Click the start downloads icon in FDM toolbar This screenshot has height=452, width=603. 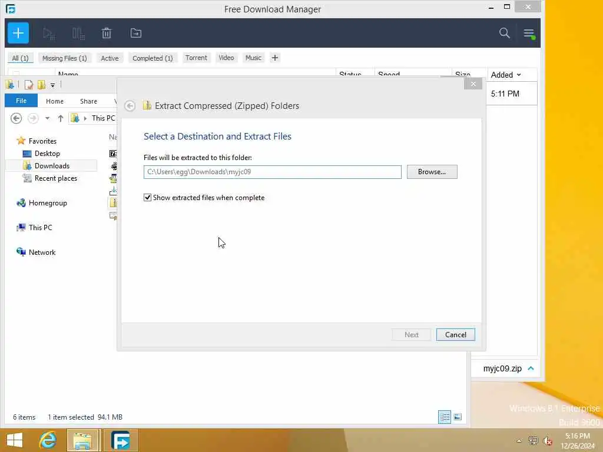[49, 34]
